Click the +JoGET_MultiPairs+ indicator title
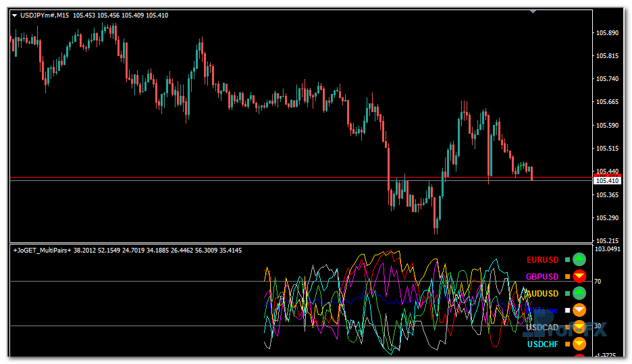 42,251
